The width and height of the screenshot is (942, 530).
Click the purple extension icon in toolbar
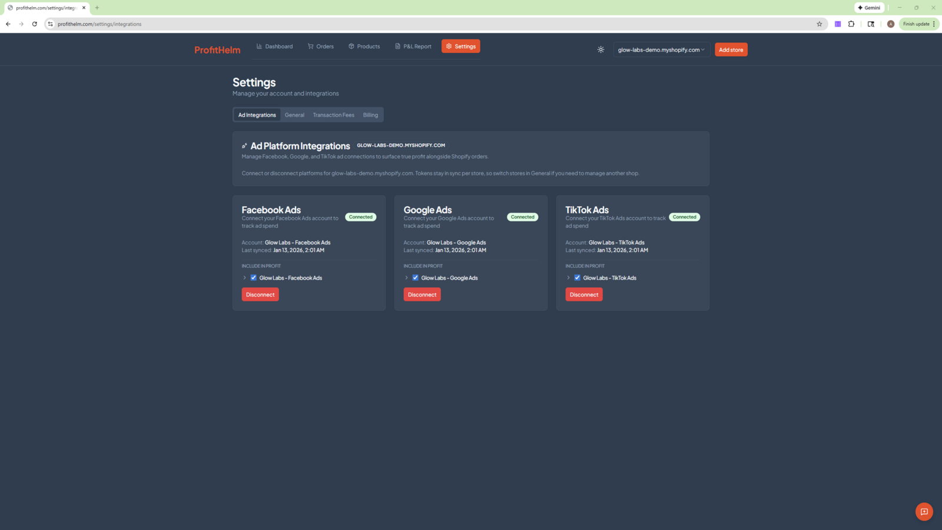[x=838, y=24]
